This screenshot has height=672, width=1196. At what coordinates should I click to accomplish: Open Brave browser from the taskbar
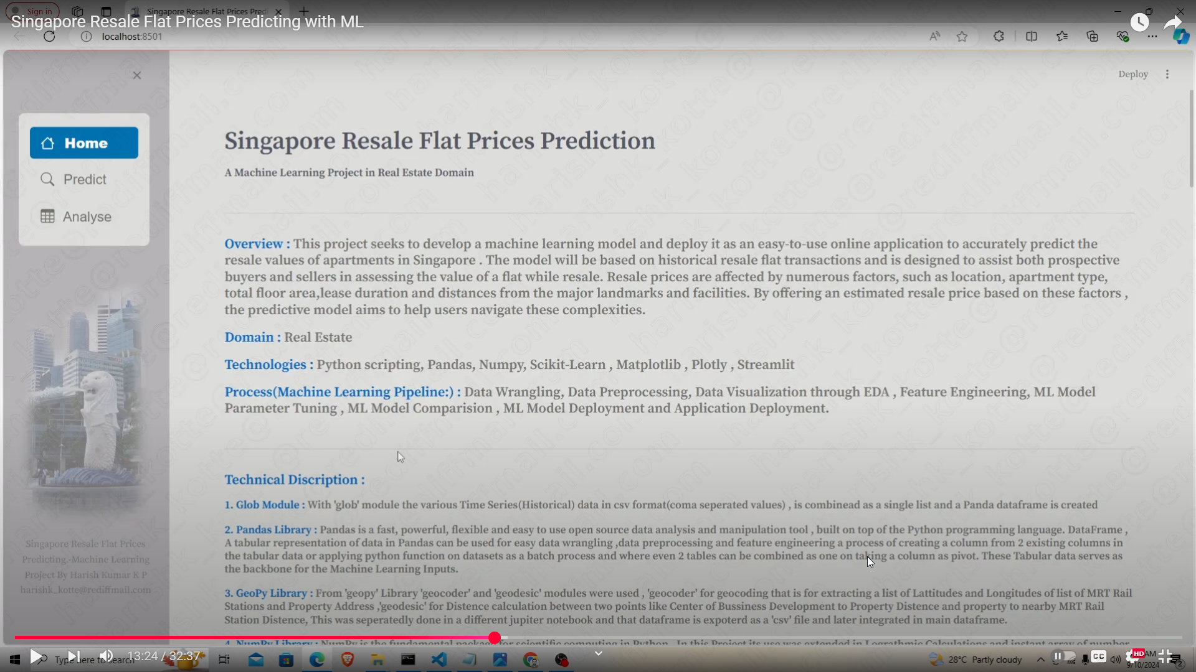(347, 660)
